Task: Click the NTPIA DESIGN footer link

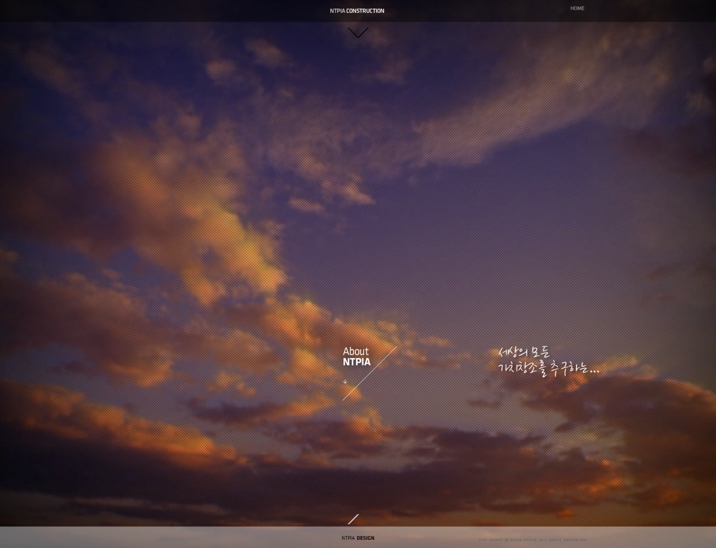Action: 358,538
